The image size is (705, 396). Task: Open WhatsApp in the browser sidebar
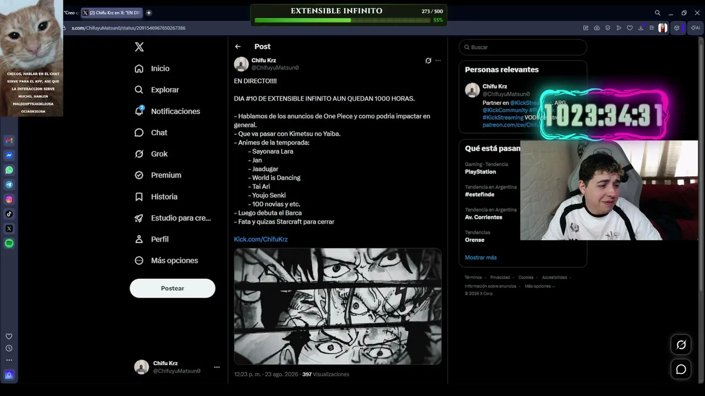9,170
